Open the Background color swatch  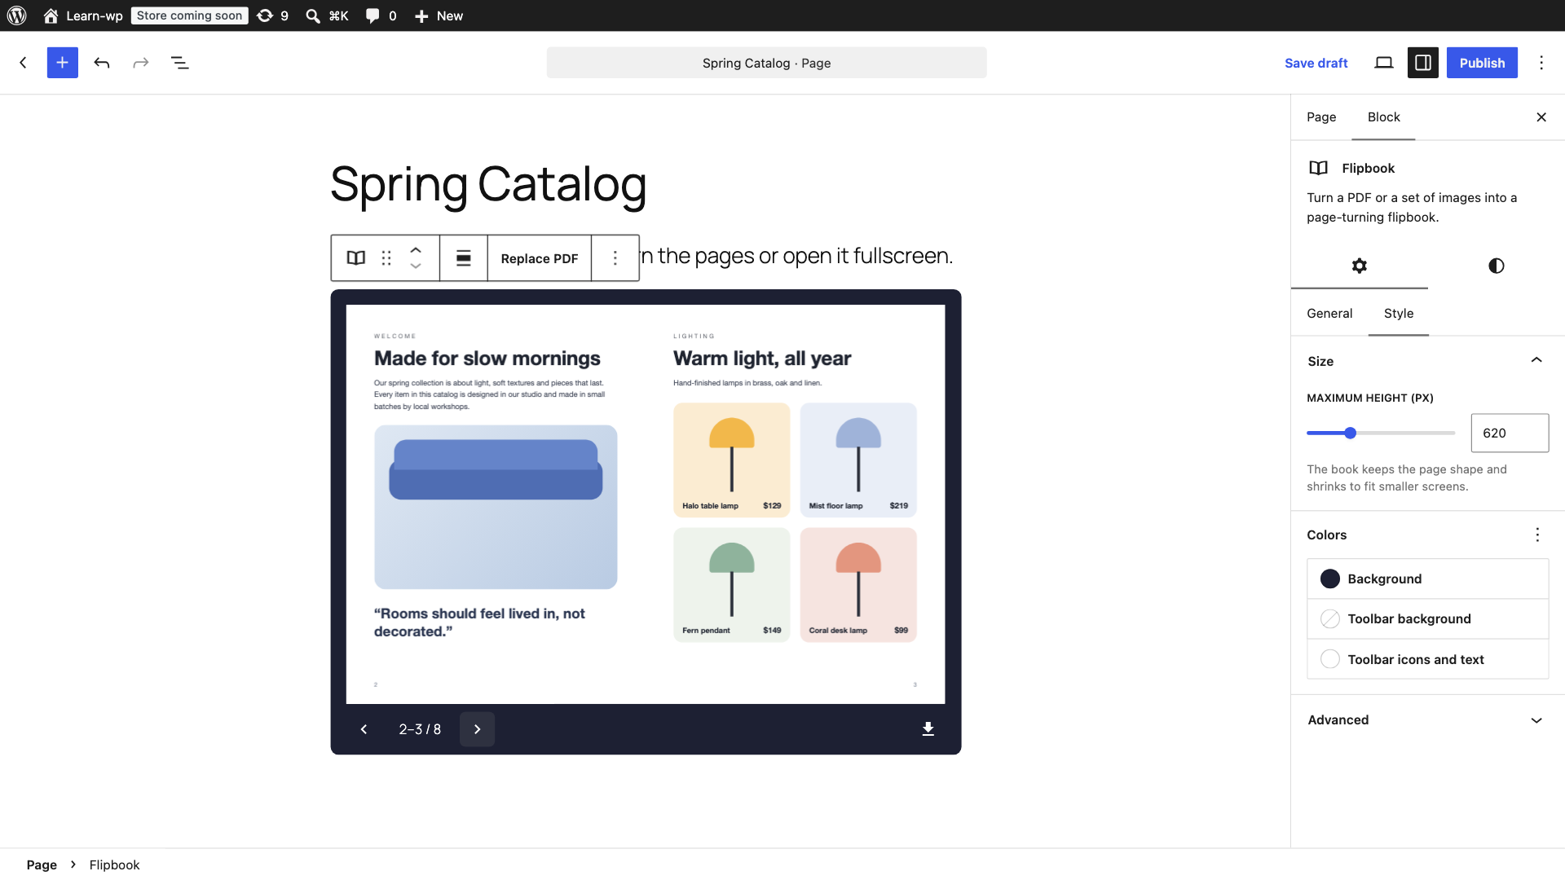(x=1428, y=579)
